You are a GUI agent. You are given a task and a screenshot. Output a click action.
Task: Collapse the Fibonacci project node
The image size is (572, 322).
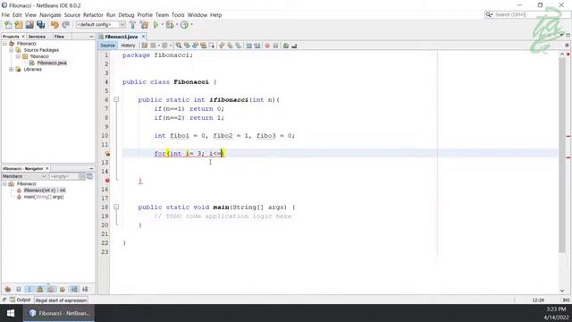[4, 44]
